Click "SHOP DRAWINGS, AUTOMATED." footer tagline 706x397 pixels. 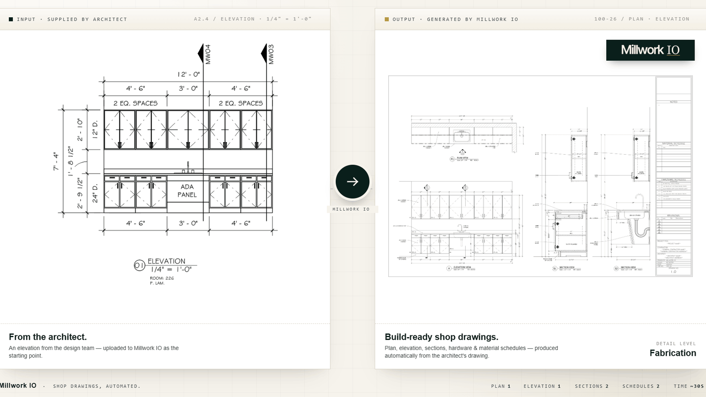(97, 386)
